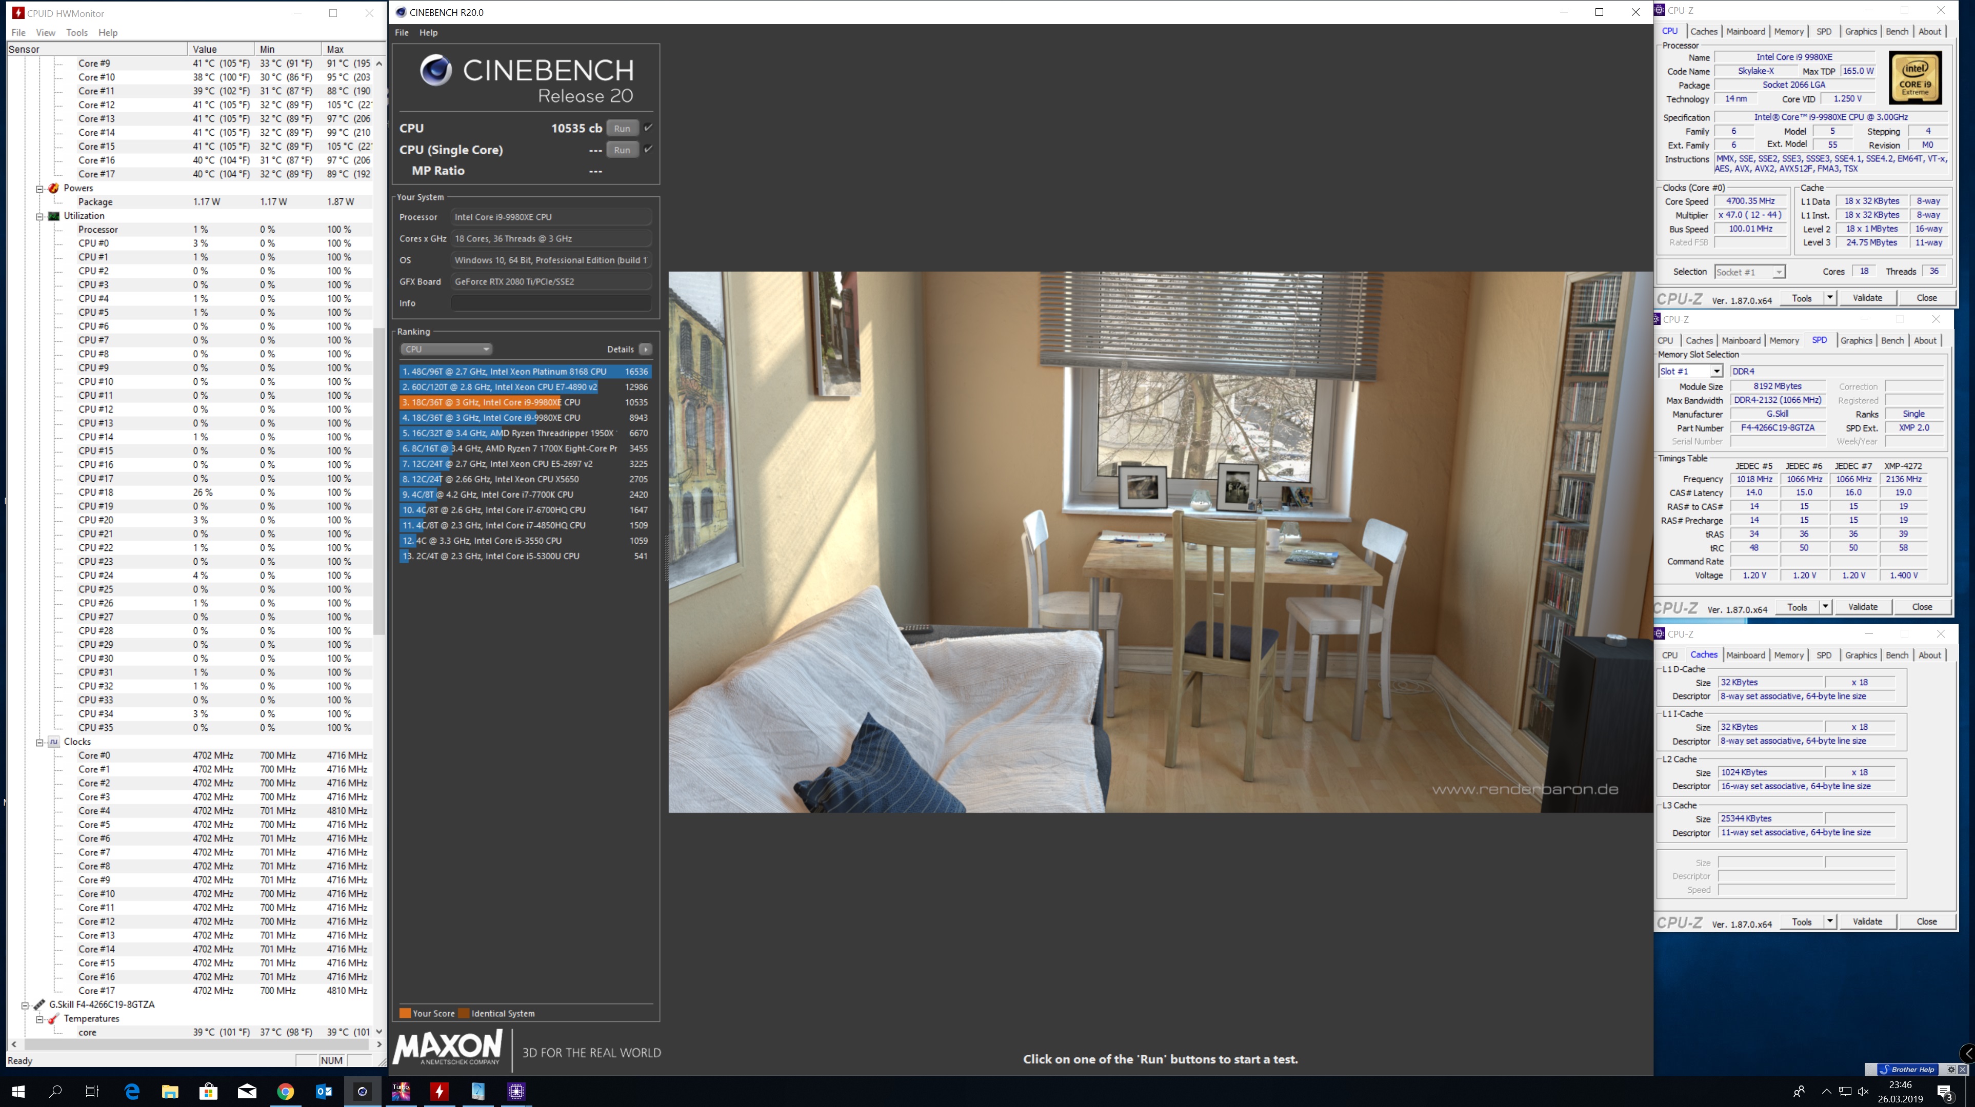Open the Slot #1 memory slot dropdown
Screen dimensions: 1975x1107
pyautogui.click(x=1690, y=372)
